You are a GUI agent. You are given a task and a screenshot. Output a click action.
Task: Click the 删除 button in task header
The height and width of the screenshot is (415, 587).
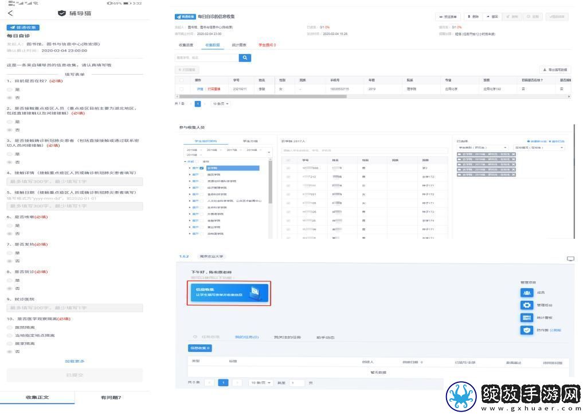tap(473, 17)
